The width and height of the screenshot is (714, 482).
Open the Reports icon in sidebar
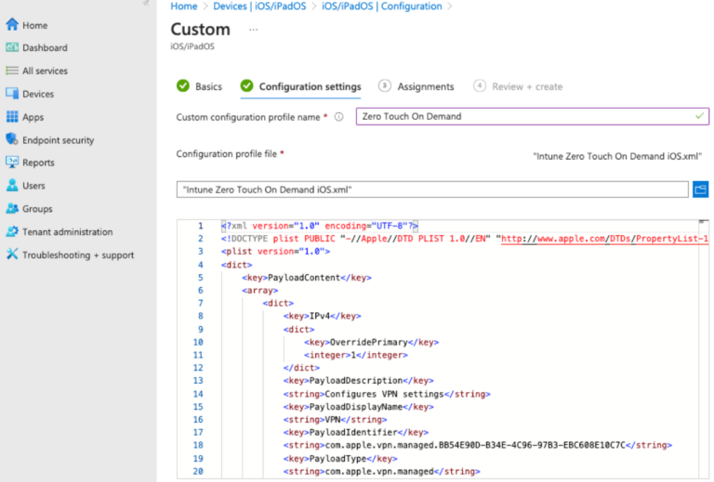(12, 163)
